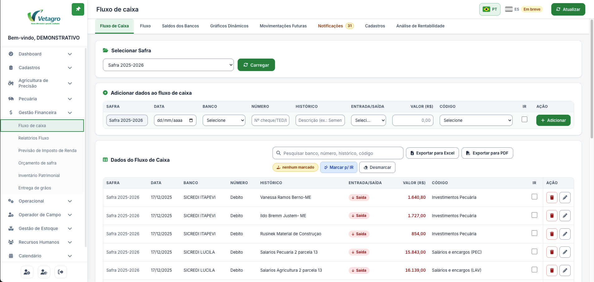Screen dimensions: 594x282
Task: Open the Notificações tab
Action: (x=336, y=26)
